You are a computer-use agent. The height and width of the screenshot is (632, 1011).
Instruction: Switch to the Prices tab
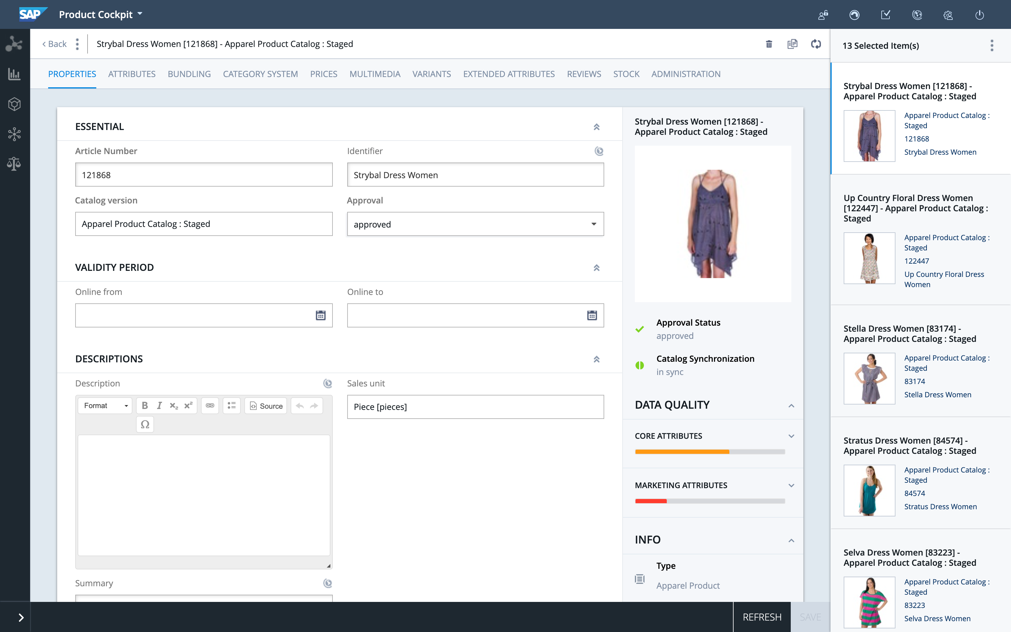[323, 74]
